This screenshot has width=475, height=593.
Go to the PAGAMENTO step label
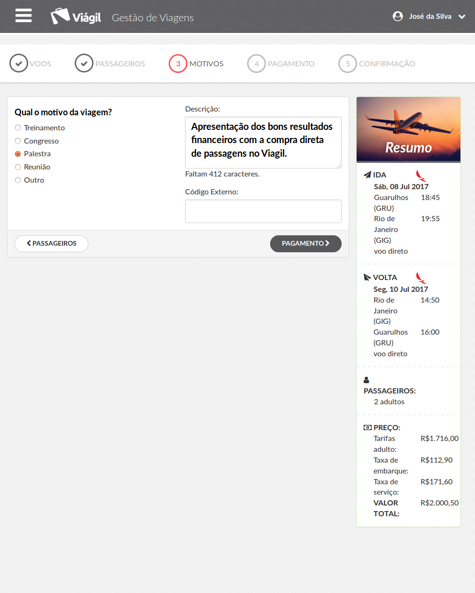(x=291, y=64)
